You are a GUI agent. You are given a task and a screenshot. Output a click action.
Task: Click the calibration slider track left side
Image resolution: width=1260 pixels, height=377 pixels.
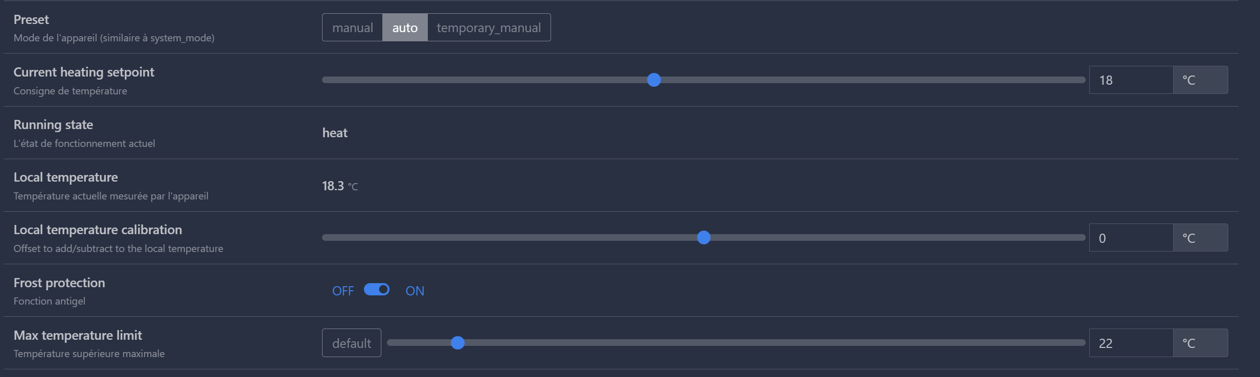pos(460,238)
